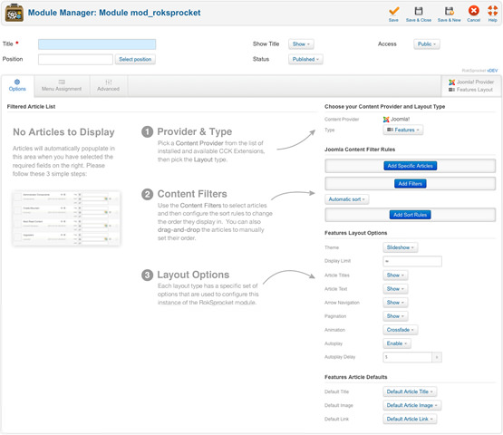
Task: Click the Module Manager toolbox icon
Action: point(15,13)
